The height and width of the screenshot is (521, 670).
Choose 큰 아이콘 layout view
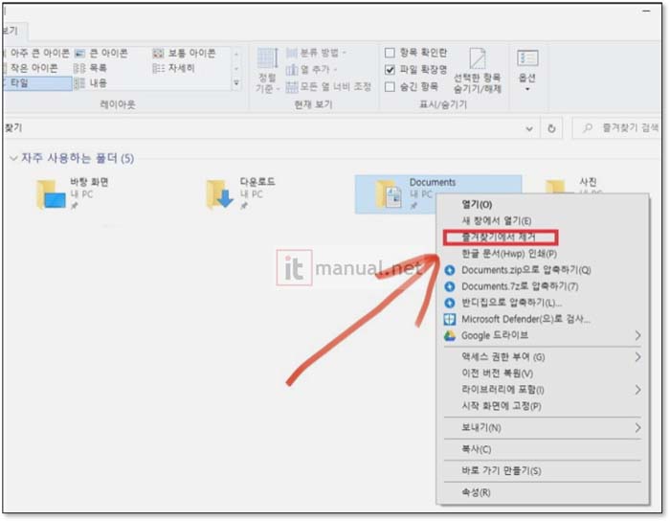point(101,53)
